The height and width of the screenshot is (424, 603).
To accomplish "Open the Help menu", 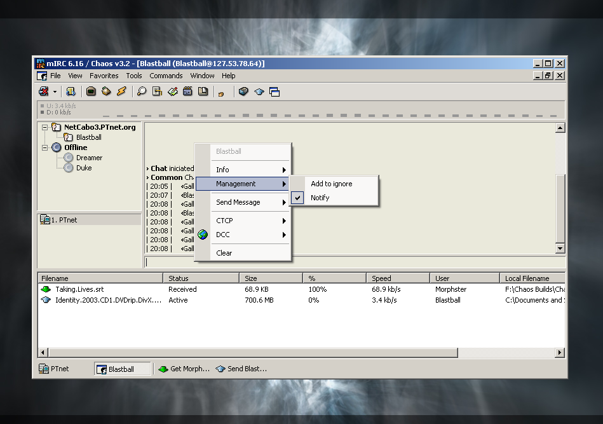I will coord(229,76).
